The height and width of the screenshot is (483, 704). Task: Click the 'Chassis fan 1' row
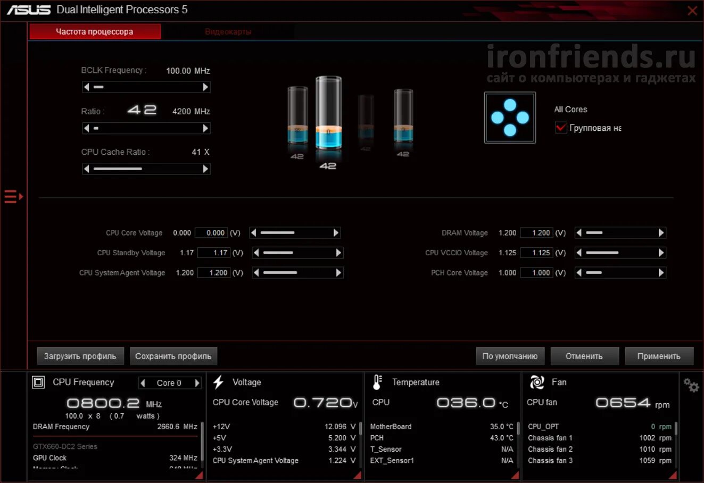pyautogui.click(x=600, y=438)
